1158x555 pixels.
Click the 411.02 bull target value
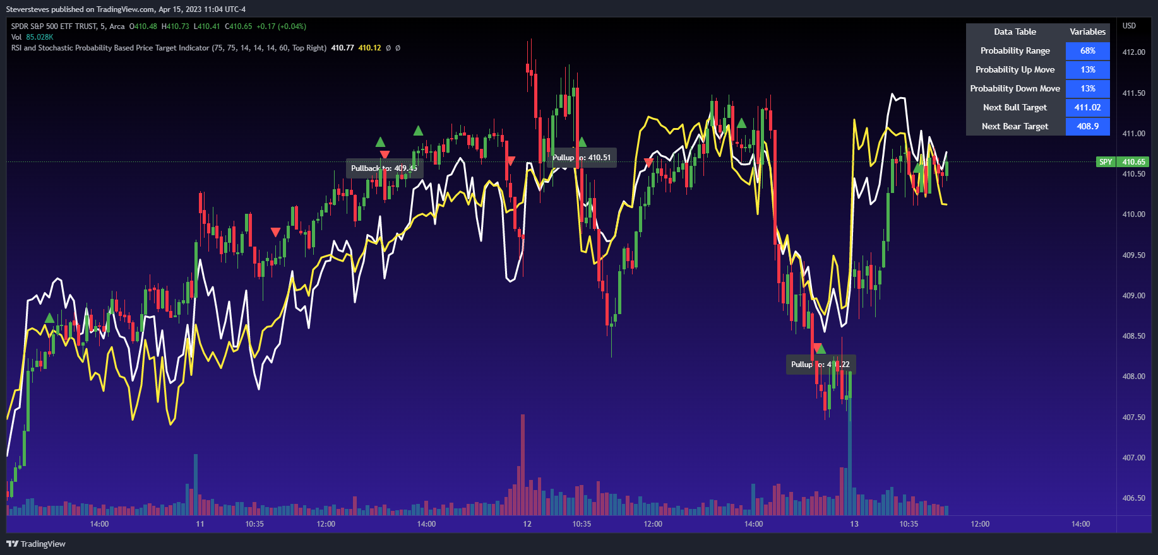click(x=1087, y=107)
